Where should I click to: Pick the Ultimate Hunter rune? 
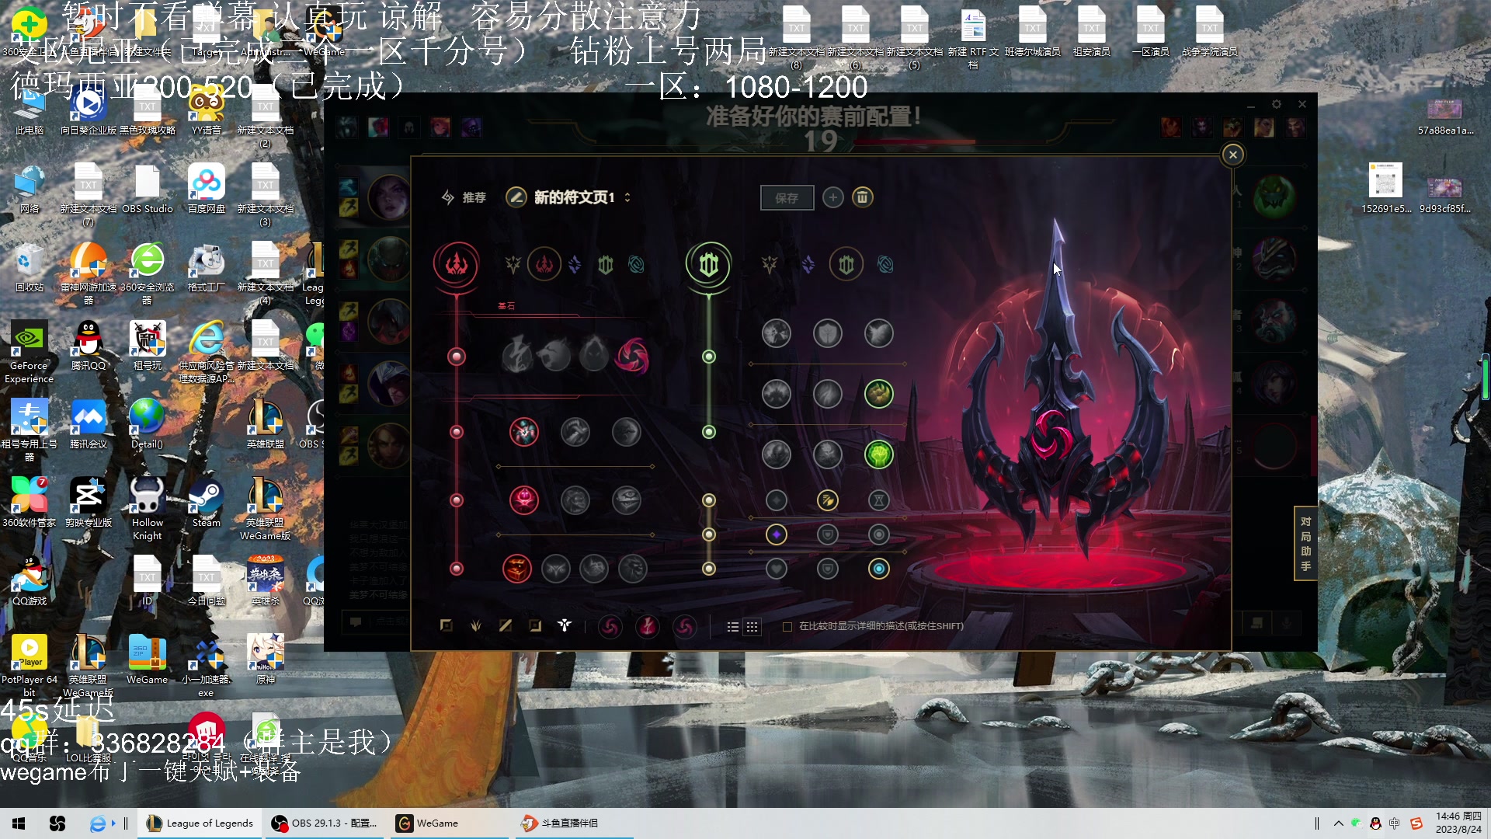[633, 569]
